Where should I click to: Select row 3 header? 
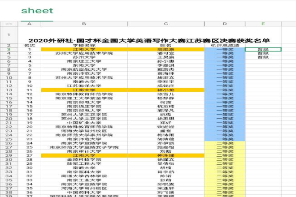9,49
